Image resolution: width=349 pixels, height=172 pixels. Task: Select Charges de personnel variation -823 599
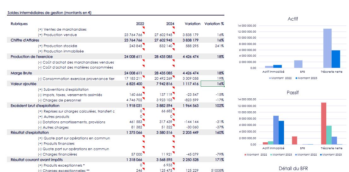tap(191, 100)
